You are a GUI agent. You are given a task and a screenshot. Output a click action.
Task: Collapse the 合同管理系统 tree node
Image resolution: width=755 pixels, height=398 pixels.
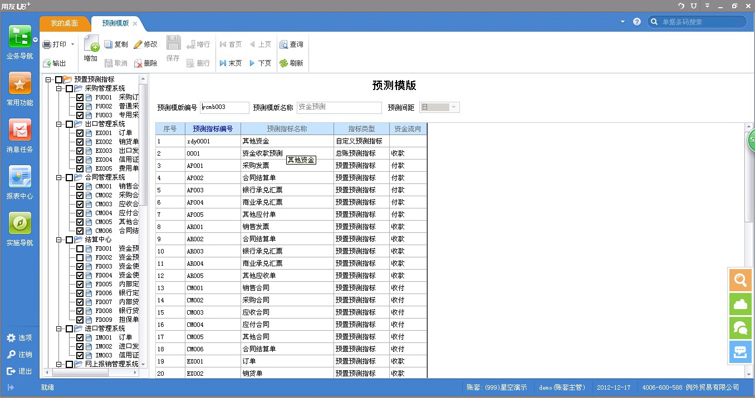pyautogui.click(x=60, y=177)
